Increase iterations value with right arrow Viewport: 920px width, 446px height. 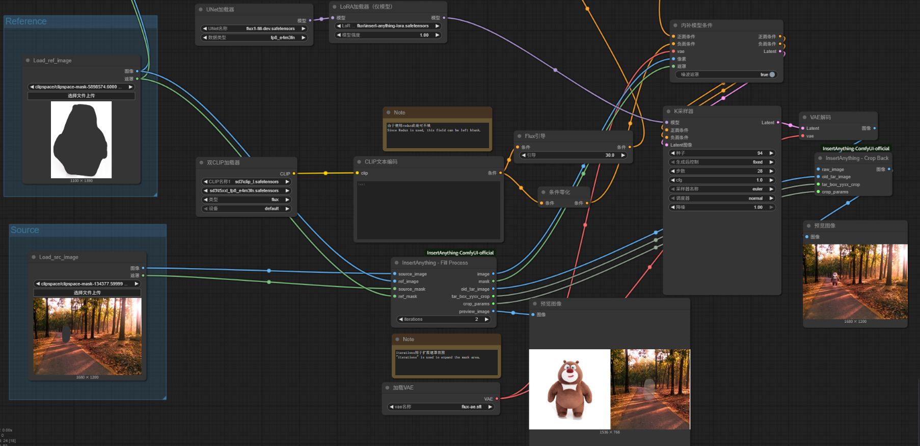(x=486, y=319)
